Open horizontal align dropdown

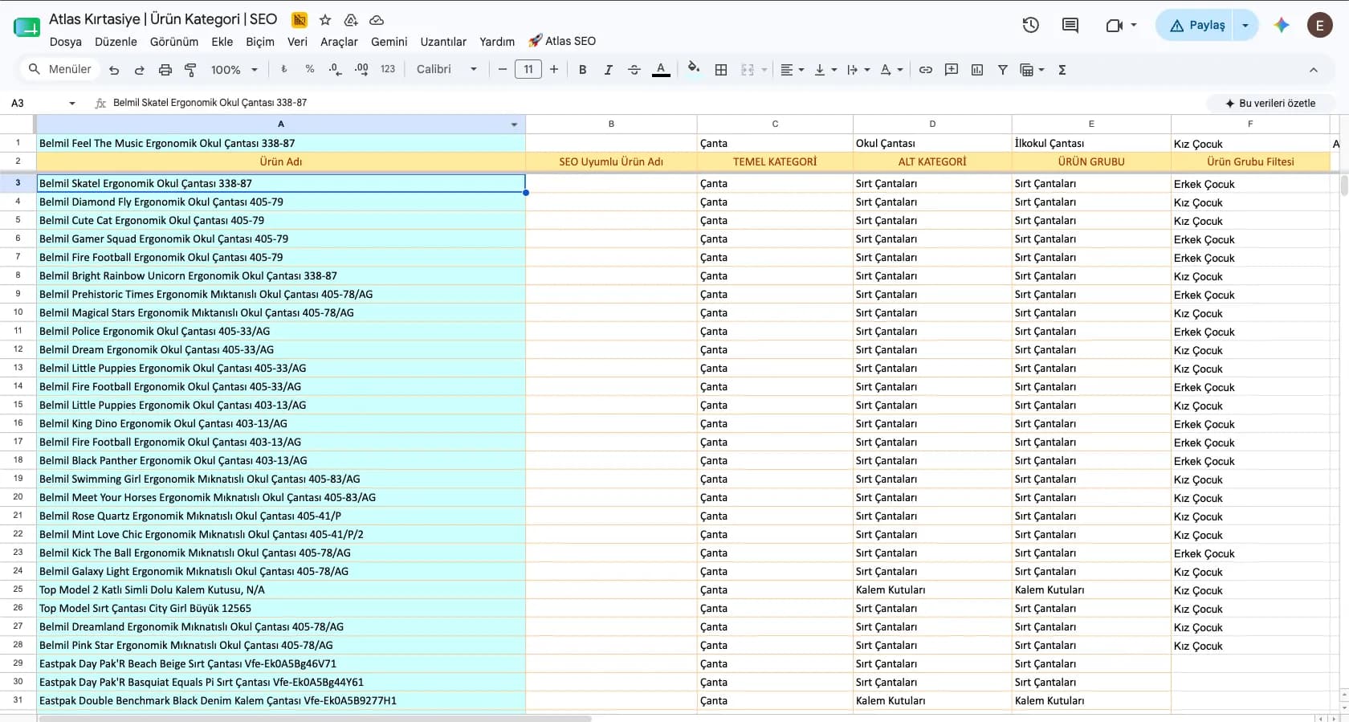click(792, 70)
